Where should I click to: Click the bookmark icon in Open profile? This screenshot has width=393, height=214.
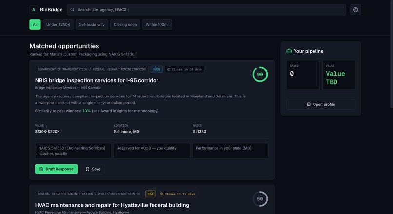click(309, 104)
